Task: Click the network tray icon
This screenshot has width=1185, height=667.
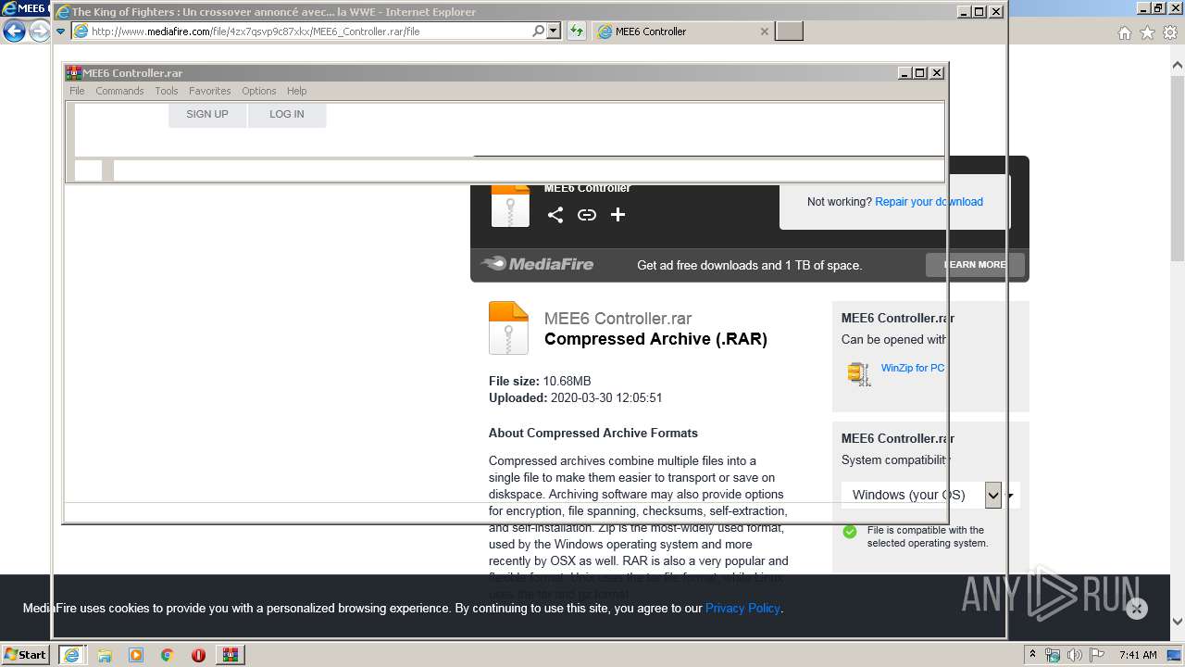Action: 1053,655
